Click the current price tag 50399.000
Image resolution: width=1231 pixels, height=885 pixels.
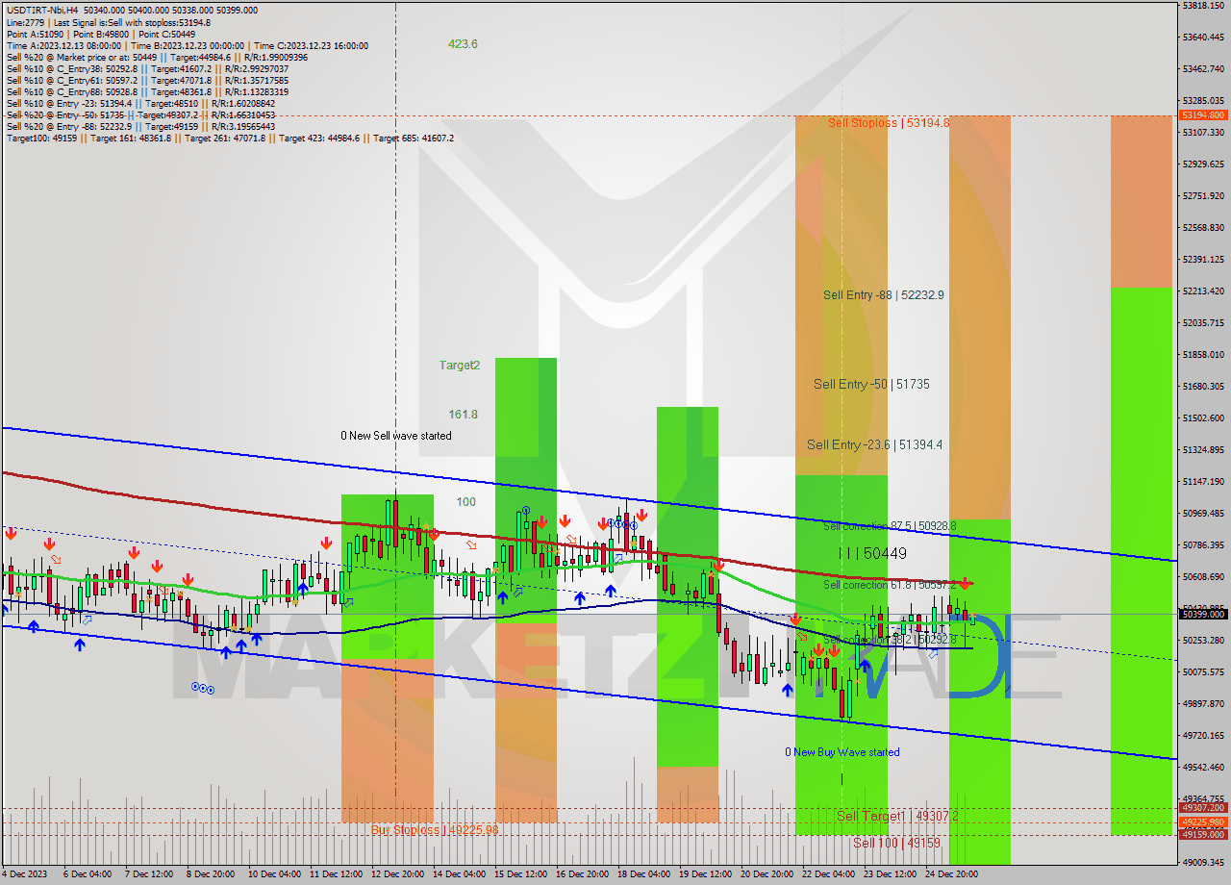coord(1203,614)
